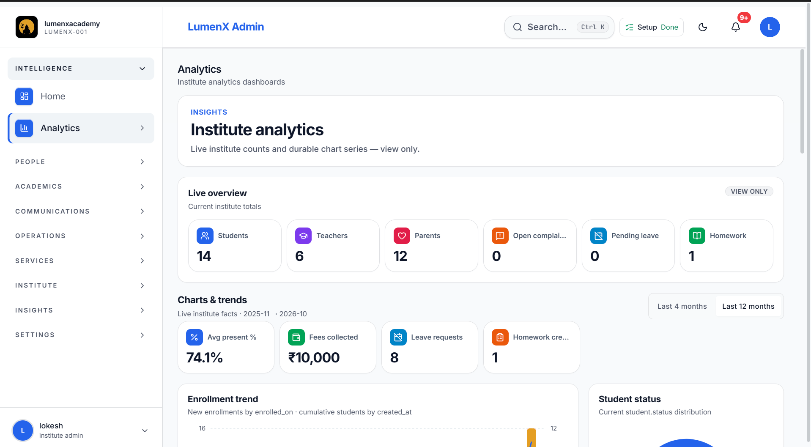The height and width of the screenshot is (447, 811).
Task: Expand the Communications section
Action: coord(81,211)
